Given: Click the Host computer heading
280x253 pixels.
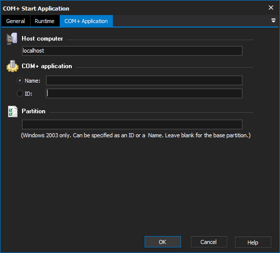Looking at the screenshot, I should [42, 39].
